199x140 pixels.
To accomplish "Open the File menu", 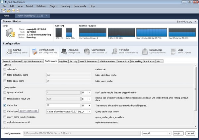I will 5,6.
